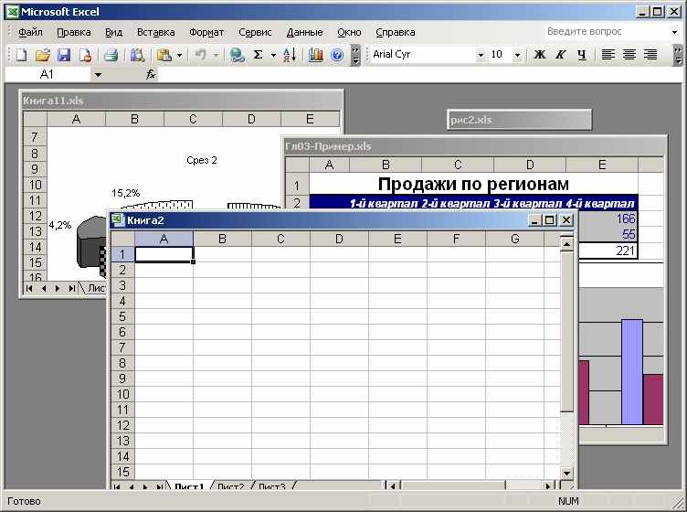Viewport: 687px width, 512px height.
Task: Apply AutoSum with the sigma icon
Action: 258,55
